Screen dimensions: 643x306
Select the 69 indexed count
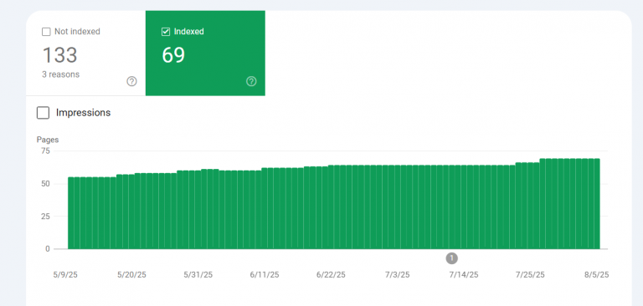[x=173, y=55]
